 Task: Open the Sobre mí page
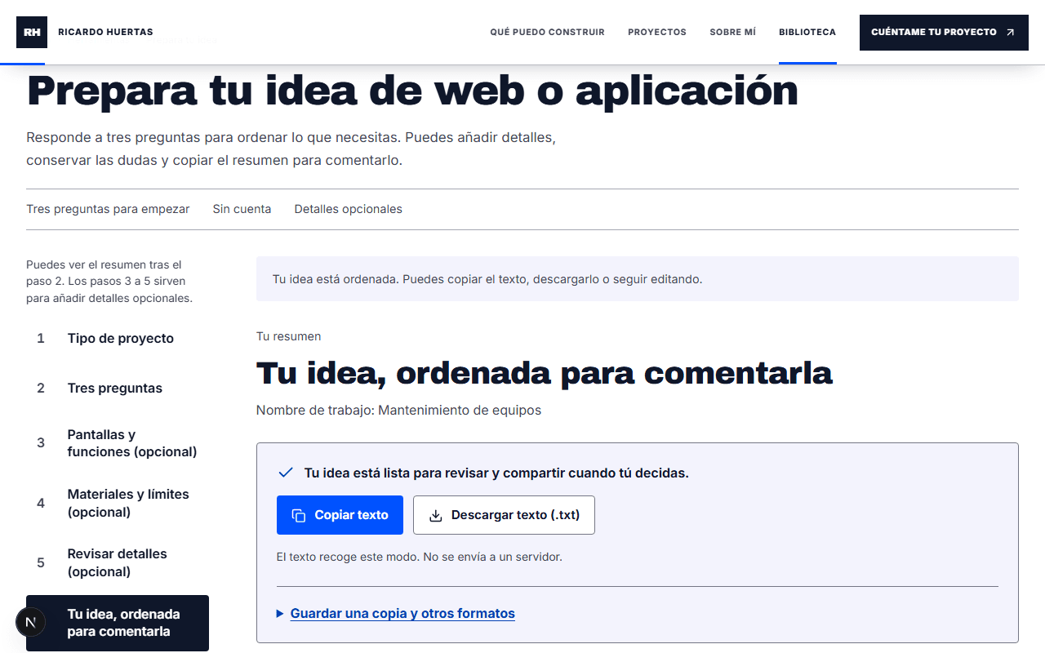click(x=732, y=33)
